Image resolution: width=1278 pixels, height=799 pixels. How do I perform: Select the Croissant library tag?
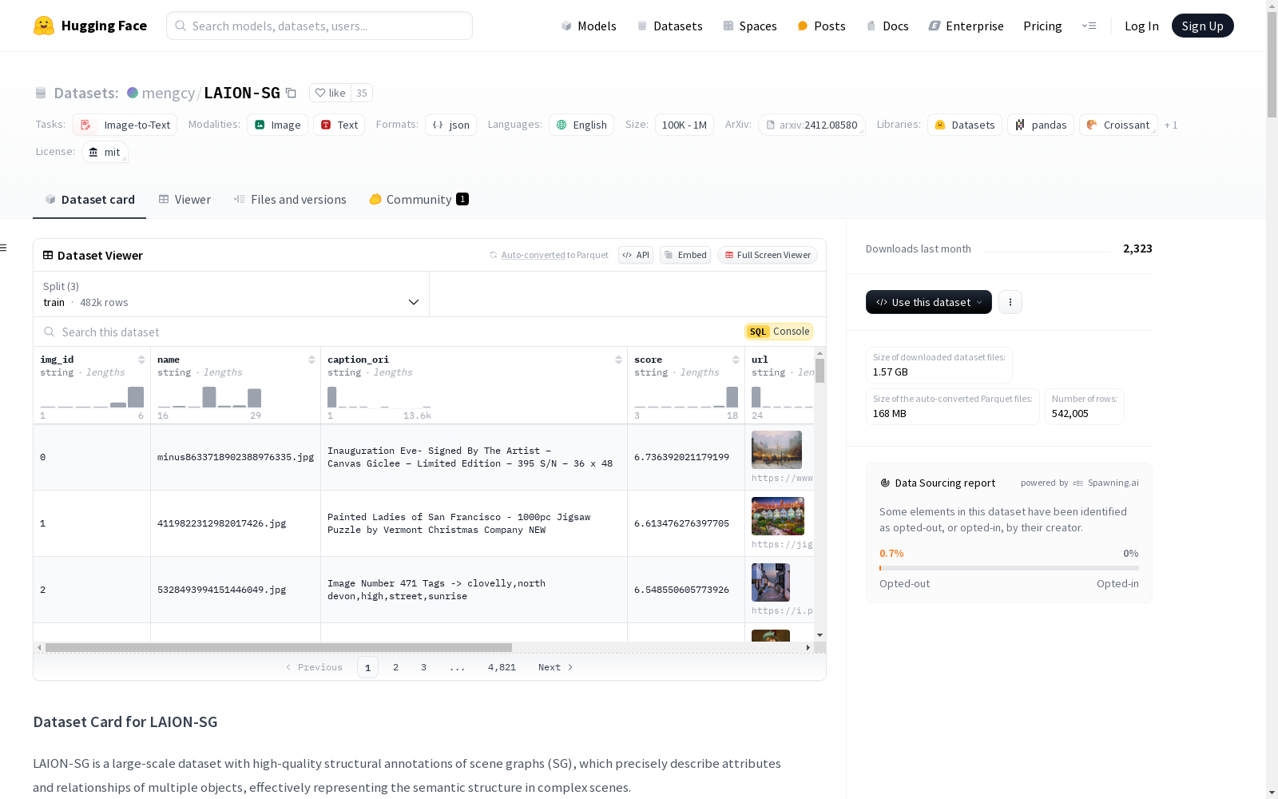tap(1118, 125)
